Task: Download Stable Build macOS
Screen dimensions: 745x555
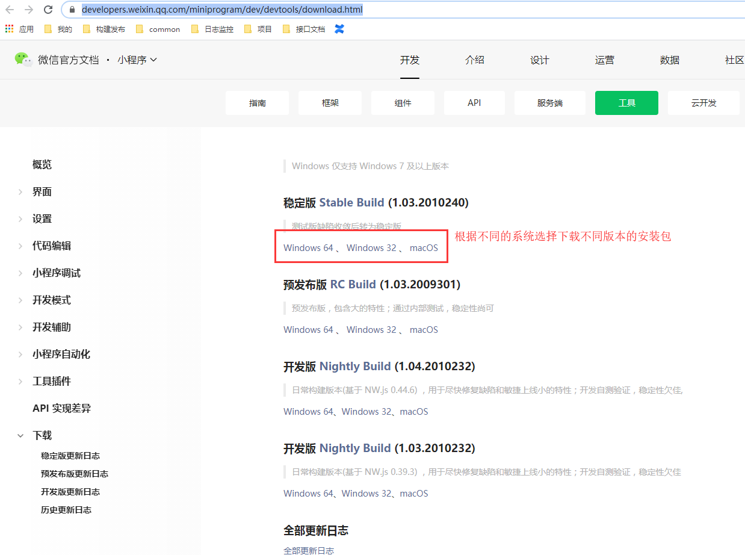Action: pos(424,248)
